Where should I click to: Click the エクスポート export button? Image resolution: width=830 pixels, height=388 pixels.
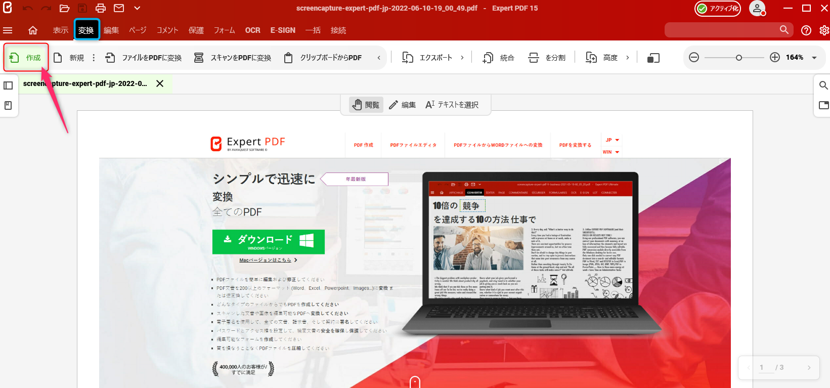tap(427, 58)
